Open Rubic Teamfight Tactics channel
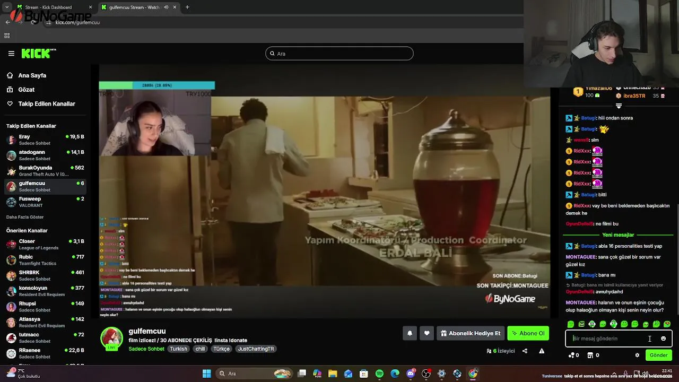Image resolution: width=679 pixels, height=382 pixels. (x=45, y=260)
